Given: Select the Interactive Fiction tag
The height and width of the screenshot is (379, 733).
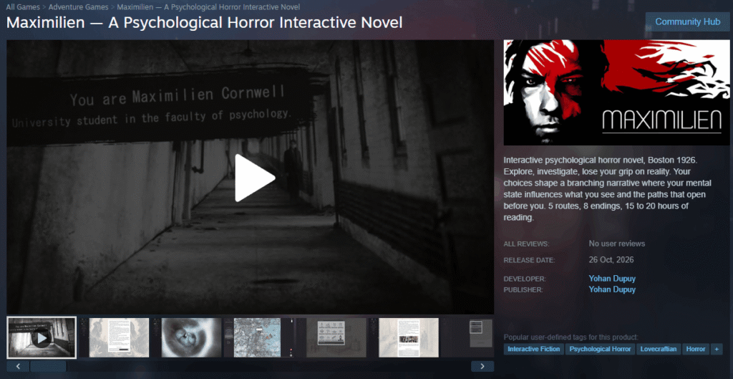Looking at the screenshot, I should point(533,349).
